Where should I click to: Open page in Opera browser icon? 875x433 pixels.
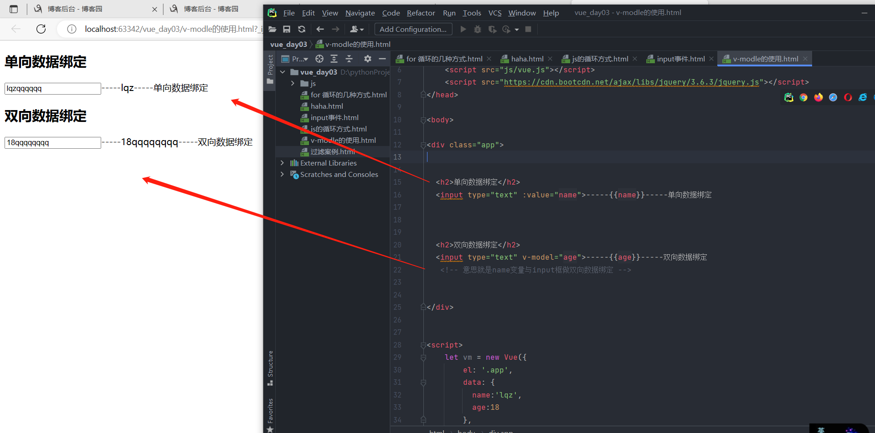[x=848, y=97]
